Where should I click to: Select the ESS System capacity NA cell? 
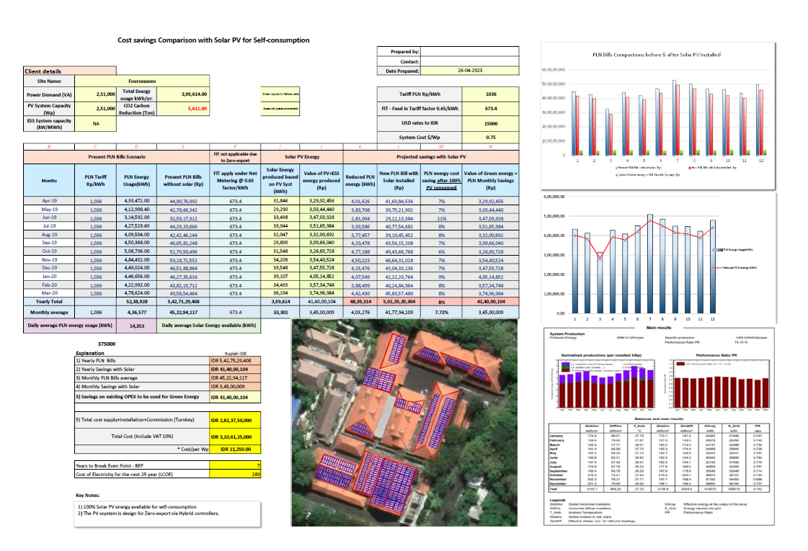95,123
